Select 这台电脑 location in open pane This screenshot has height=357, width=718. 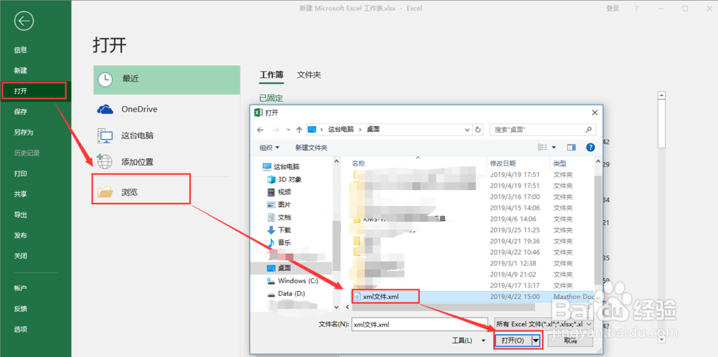pos(167,135)
